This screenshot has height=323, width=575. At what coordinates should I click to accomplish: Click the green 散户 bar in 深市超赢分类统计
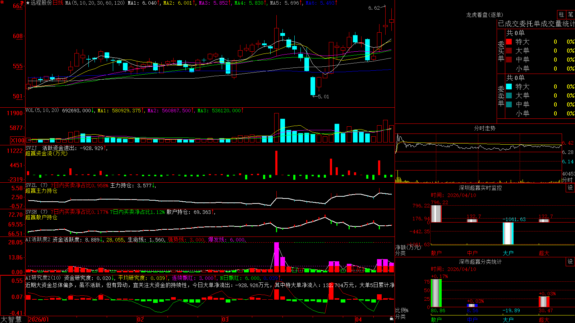(x=436, y=293)
